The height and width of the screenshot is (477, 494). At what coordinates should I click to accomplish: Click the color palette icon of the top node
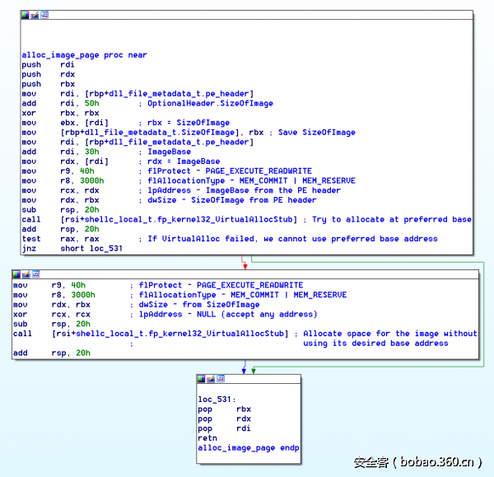pyautogui.click(x=25, y=15)
